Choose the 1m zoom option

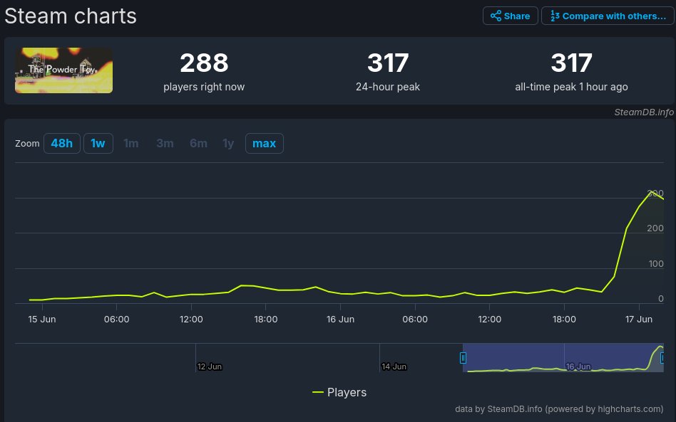131,143
